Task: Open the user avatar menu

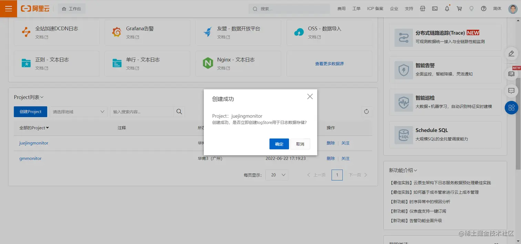Action: 513,9
